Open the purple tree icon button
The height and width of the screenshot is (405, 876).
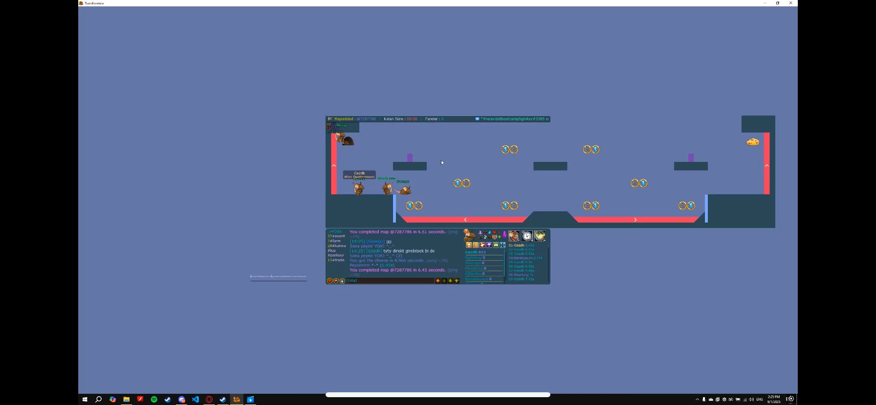tap(489, 245)
